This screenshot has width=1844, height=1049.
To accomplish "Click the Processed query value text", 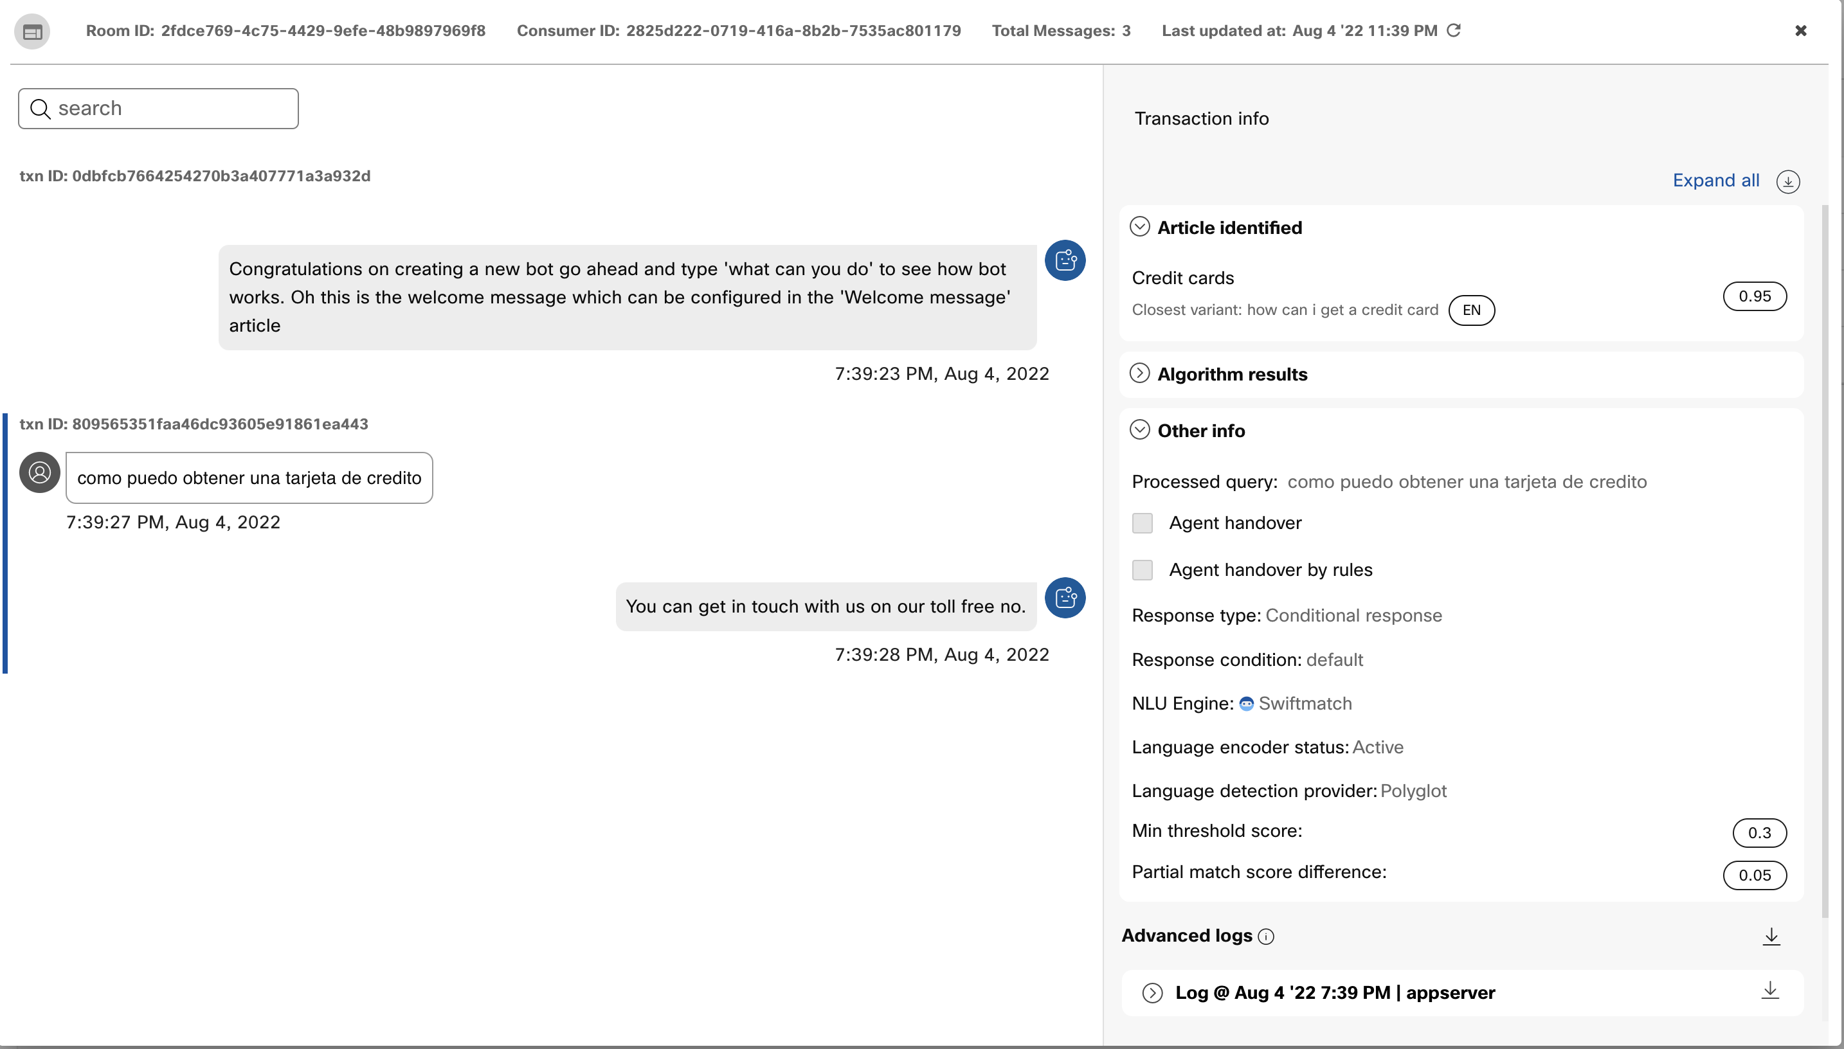I will 1467,481.
